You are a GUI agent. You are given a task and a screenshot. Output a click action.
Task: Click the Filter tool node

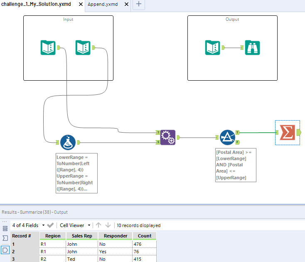point(227,137)
